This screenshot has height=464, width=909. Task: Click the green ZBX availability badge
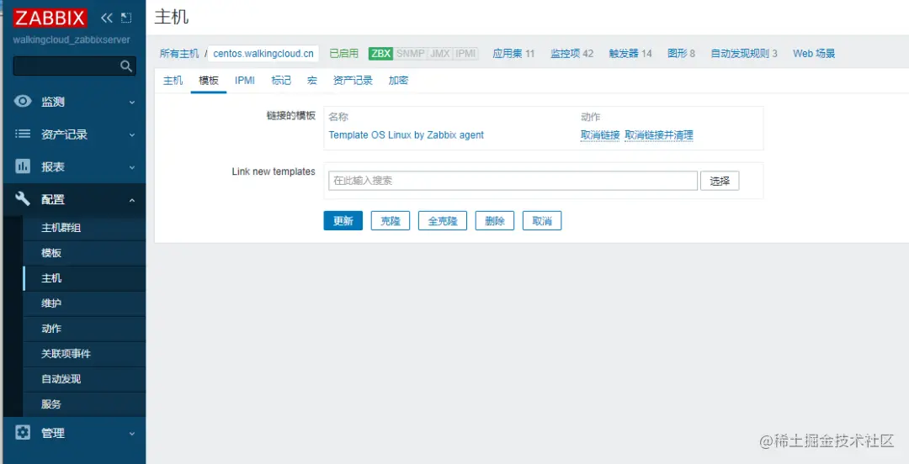click(381, 53)
